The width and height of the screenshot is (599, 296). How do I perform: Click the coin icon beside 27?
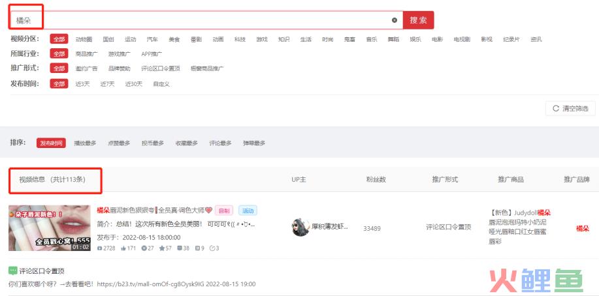(144, 248)
